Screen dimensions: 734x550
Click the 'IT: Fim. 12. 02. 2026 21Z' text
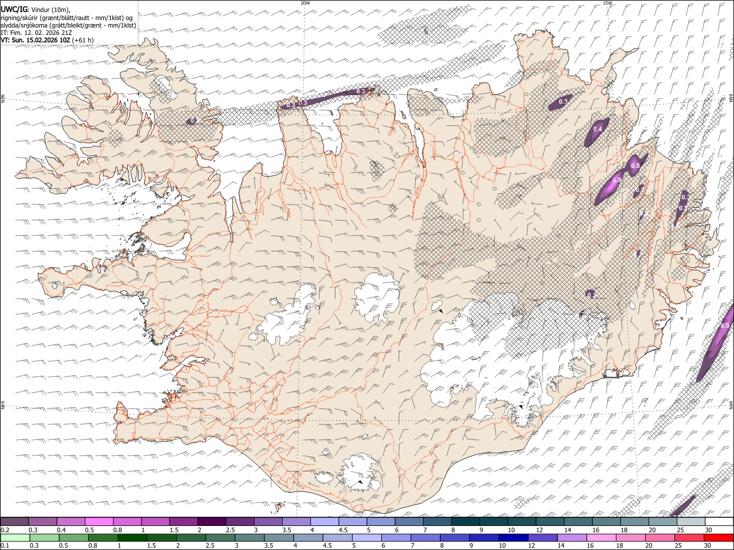pyautogui.click(x=36, y=33)
